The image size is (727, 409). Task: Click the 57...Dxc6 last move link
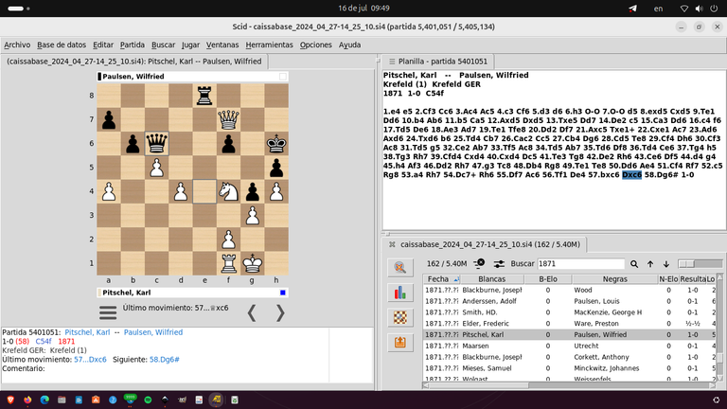[90, 360]
